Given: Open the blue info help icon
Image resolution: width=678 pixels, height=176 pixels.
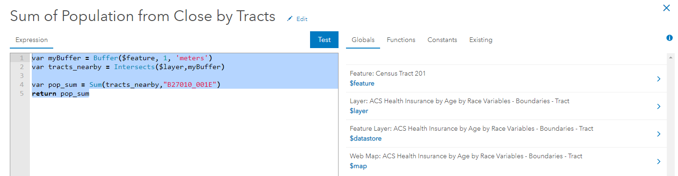Looking at the screenshot, I should coord(669,38).
